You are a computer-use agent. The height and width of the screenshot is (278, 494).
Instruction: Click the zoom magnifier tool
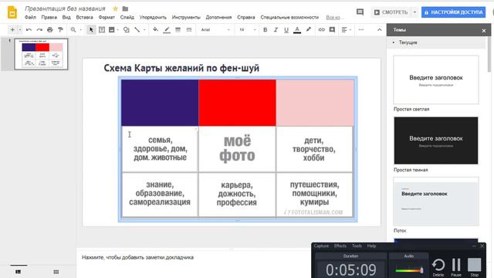pos(73,29)
